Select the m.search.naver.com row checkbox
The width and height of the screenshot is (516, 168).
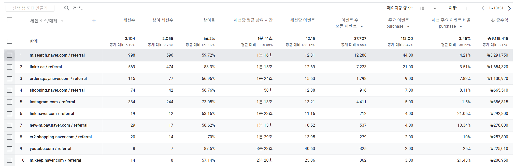[x=10, y=55]
